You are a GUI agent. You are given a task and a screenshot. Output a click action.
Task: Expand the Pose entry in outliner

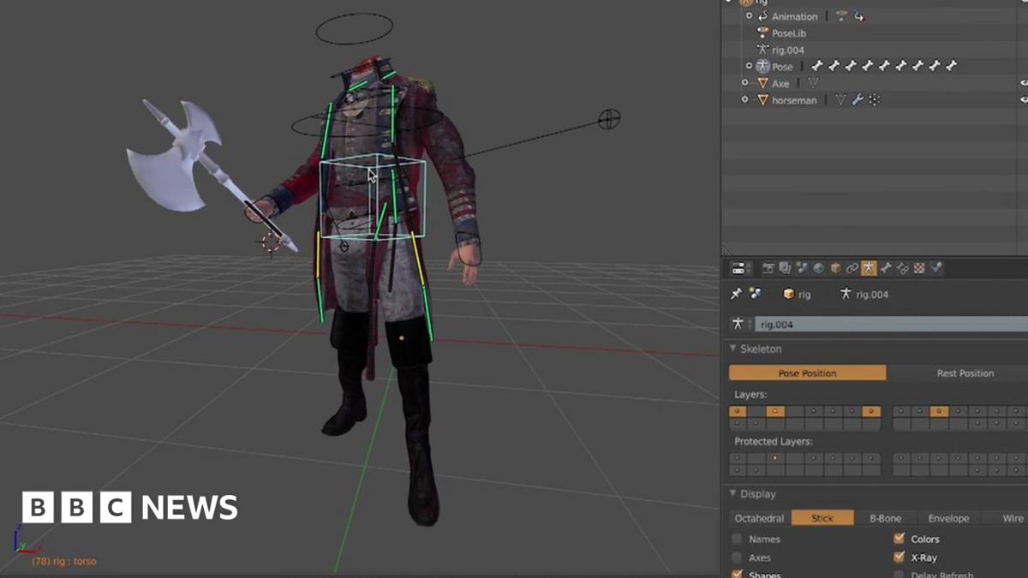click(750, 66)
